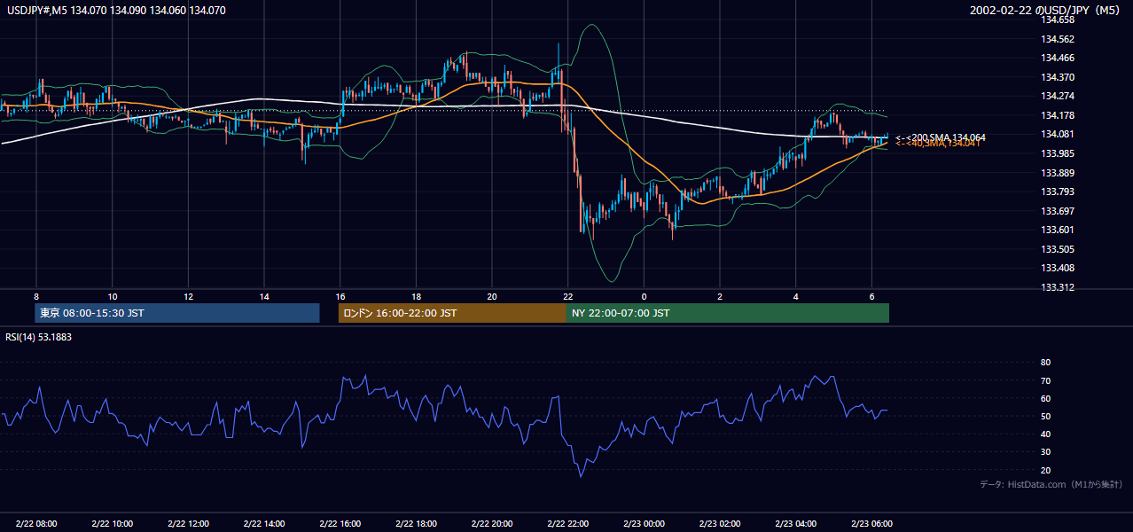Click hour label 16 under price chart
1133x532 pixels.
pos(340,296)
